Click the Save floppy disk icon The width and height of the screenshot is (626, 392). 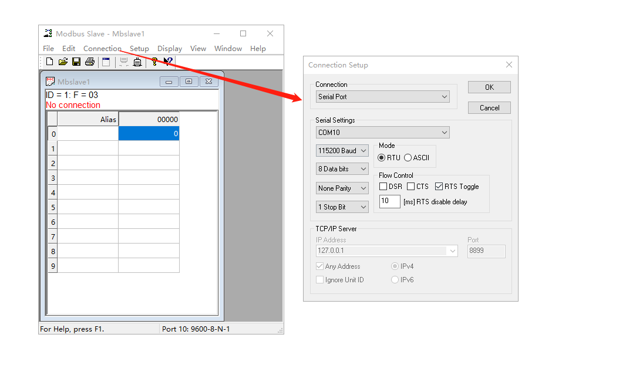click(76, 62)
